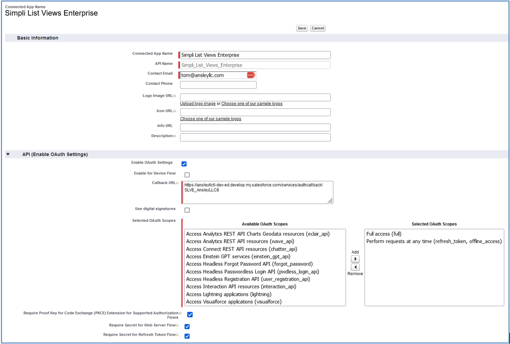Viewport: 510px width, 344px height.
Task: Uncheck Require Secret for Refresh Token Flow
Action: pos(187,336)
